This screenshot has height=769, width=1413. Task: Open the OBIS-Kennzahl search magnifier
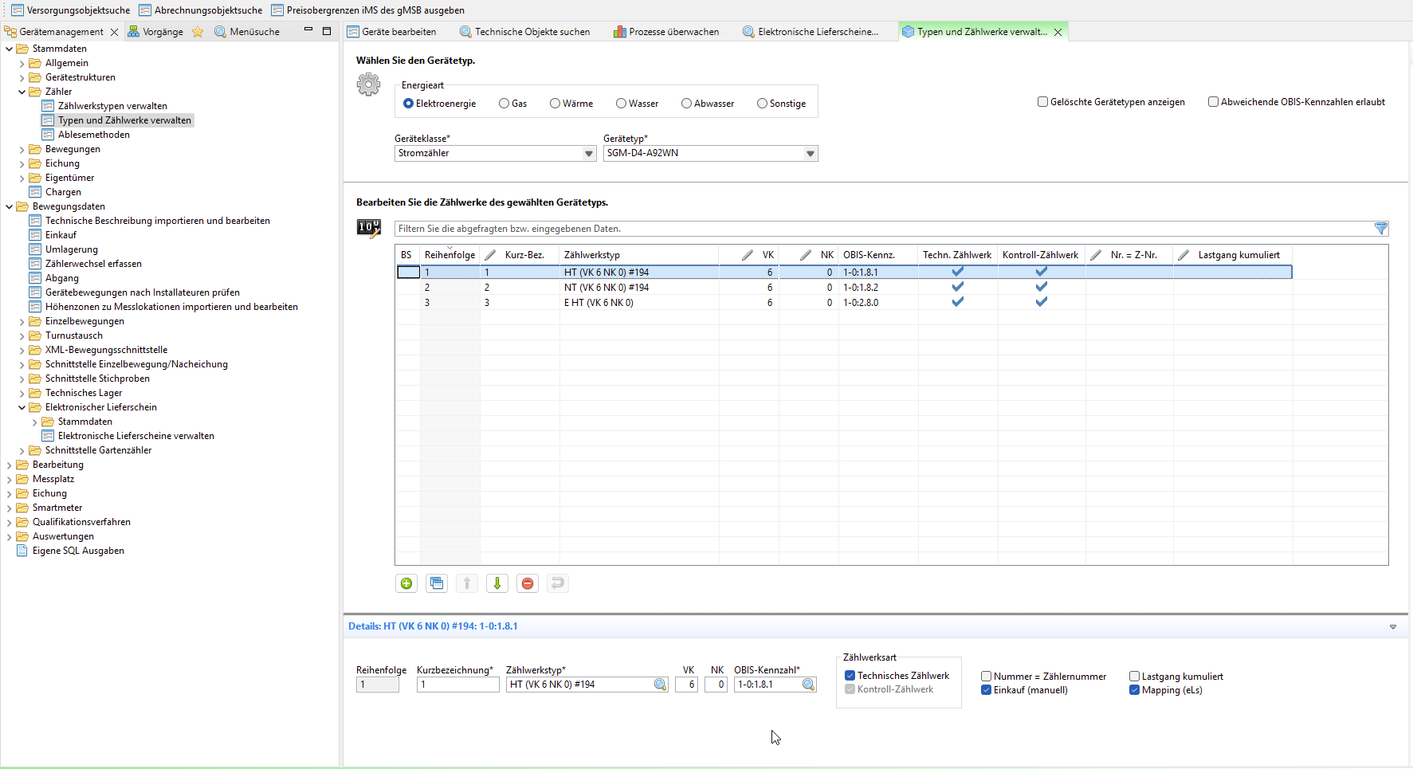pos(808,685)
